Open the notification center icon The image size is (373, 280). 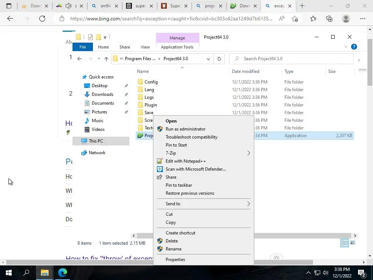362,273
